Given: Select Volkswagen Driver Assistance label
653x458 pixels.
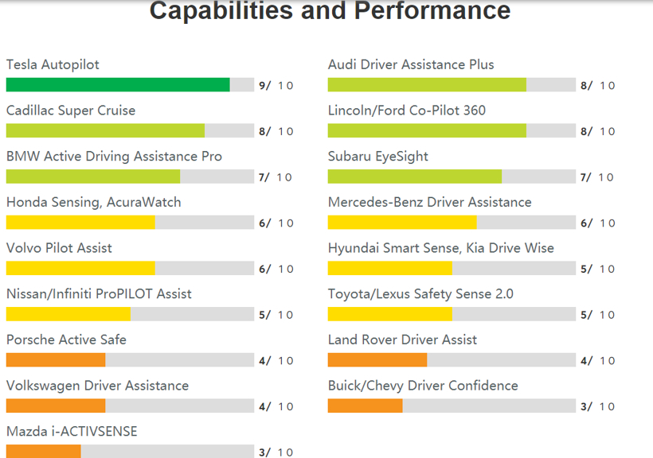Looking at the screenshot, I should [97, 386].
